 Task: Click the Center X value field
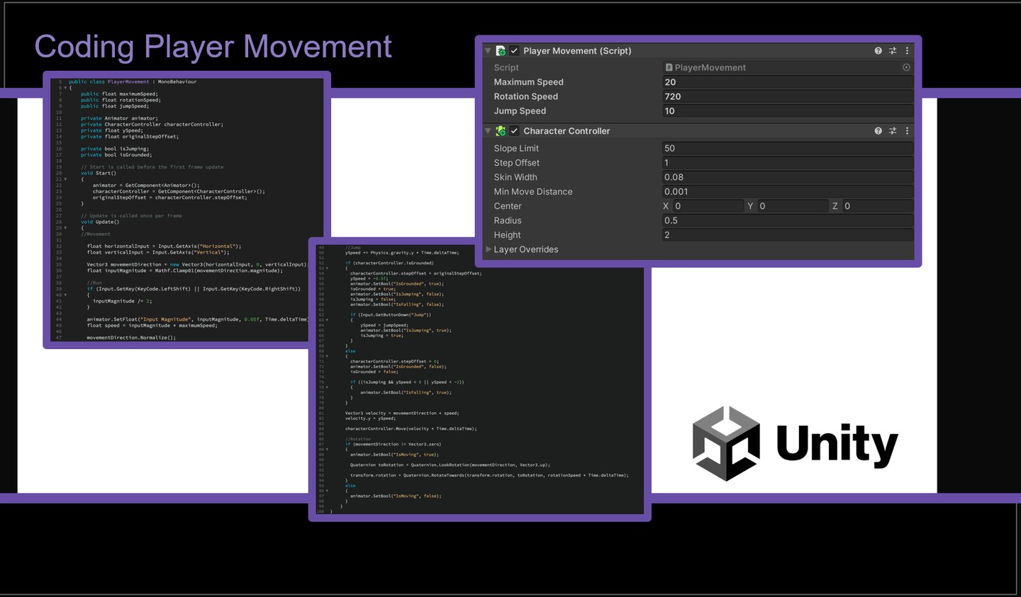pyautogui.click(x=708, y=206)
